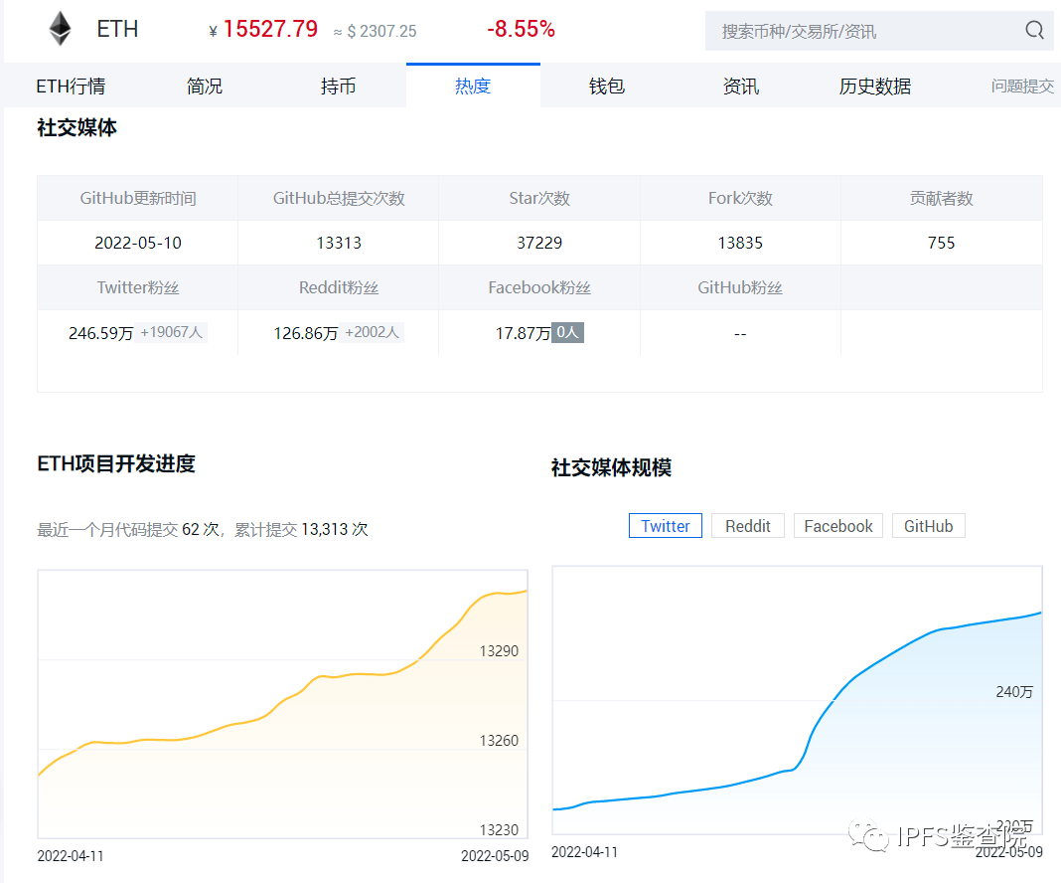
Task: Click the IPFS鉴查院 watermark logo icon
Action: point(868,840)
